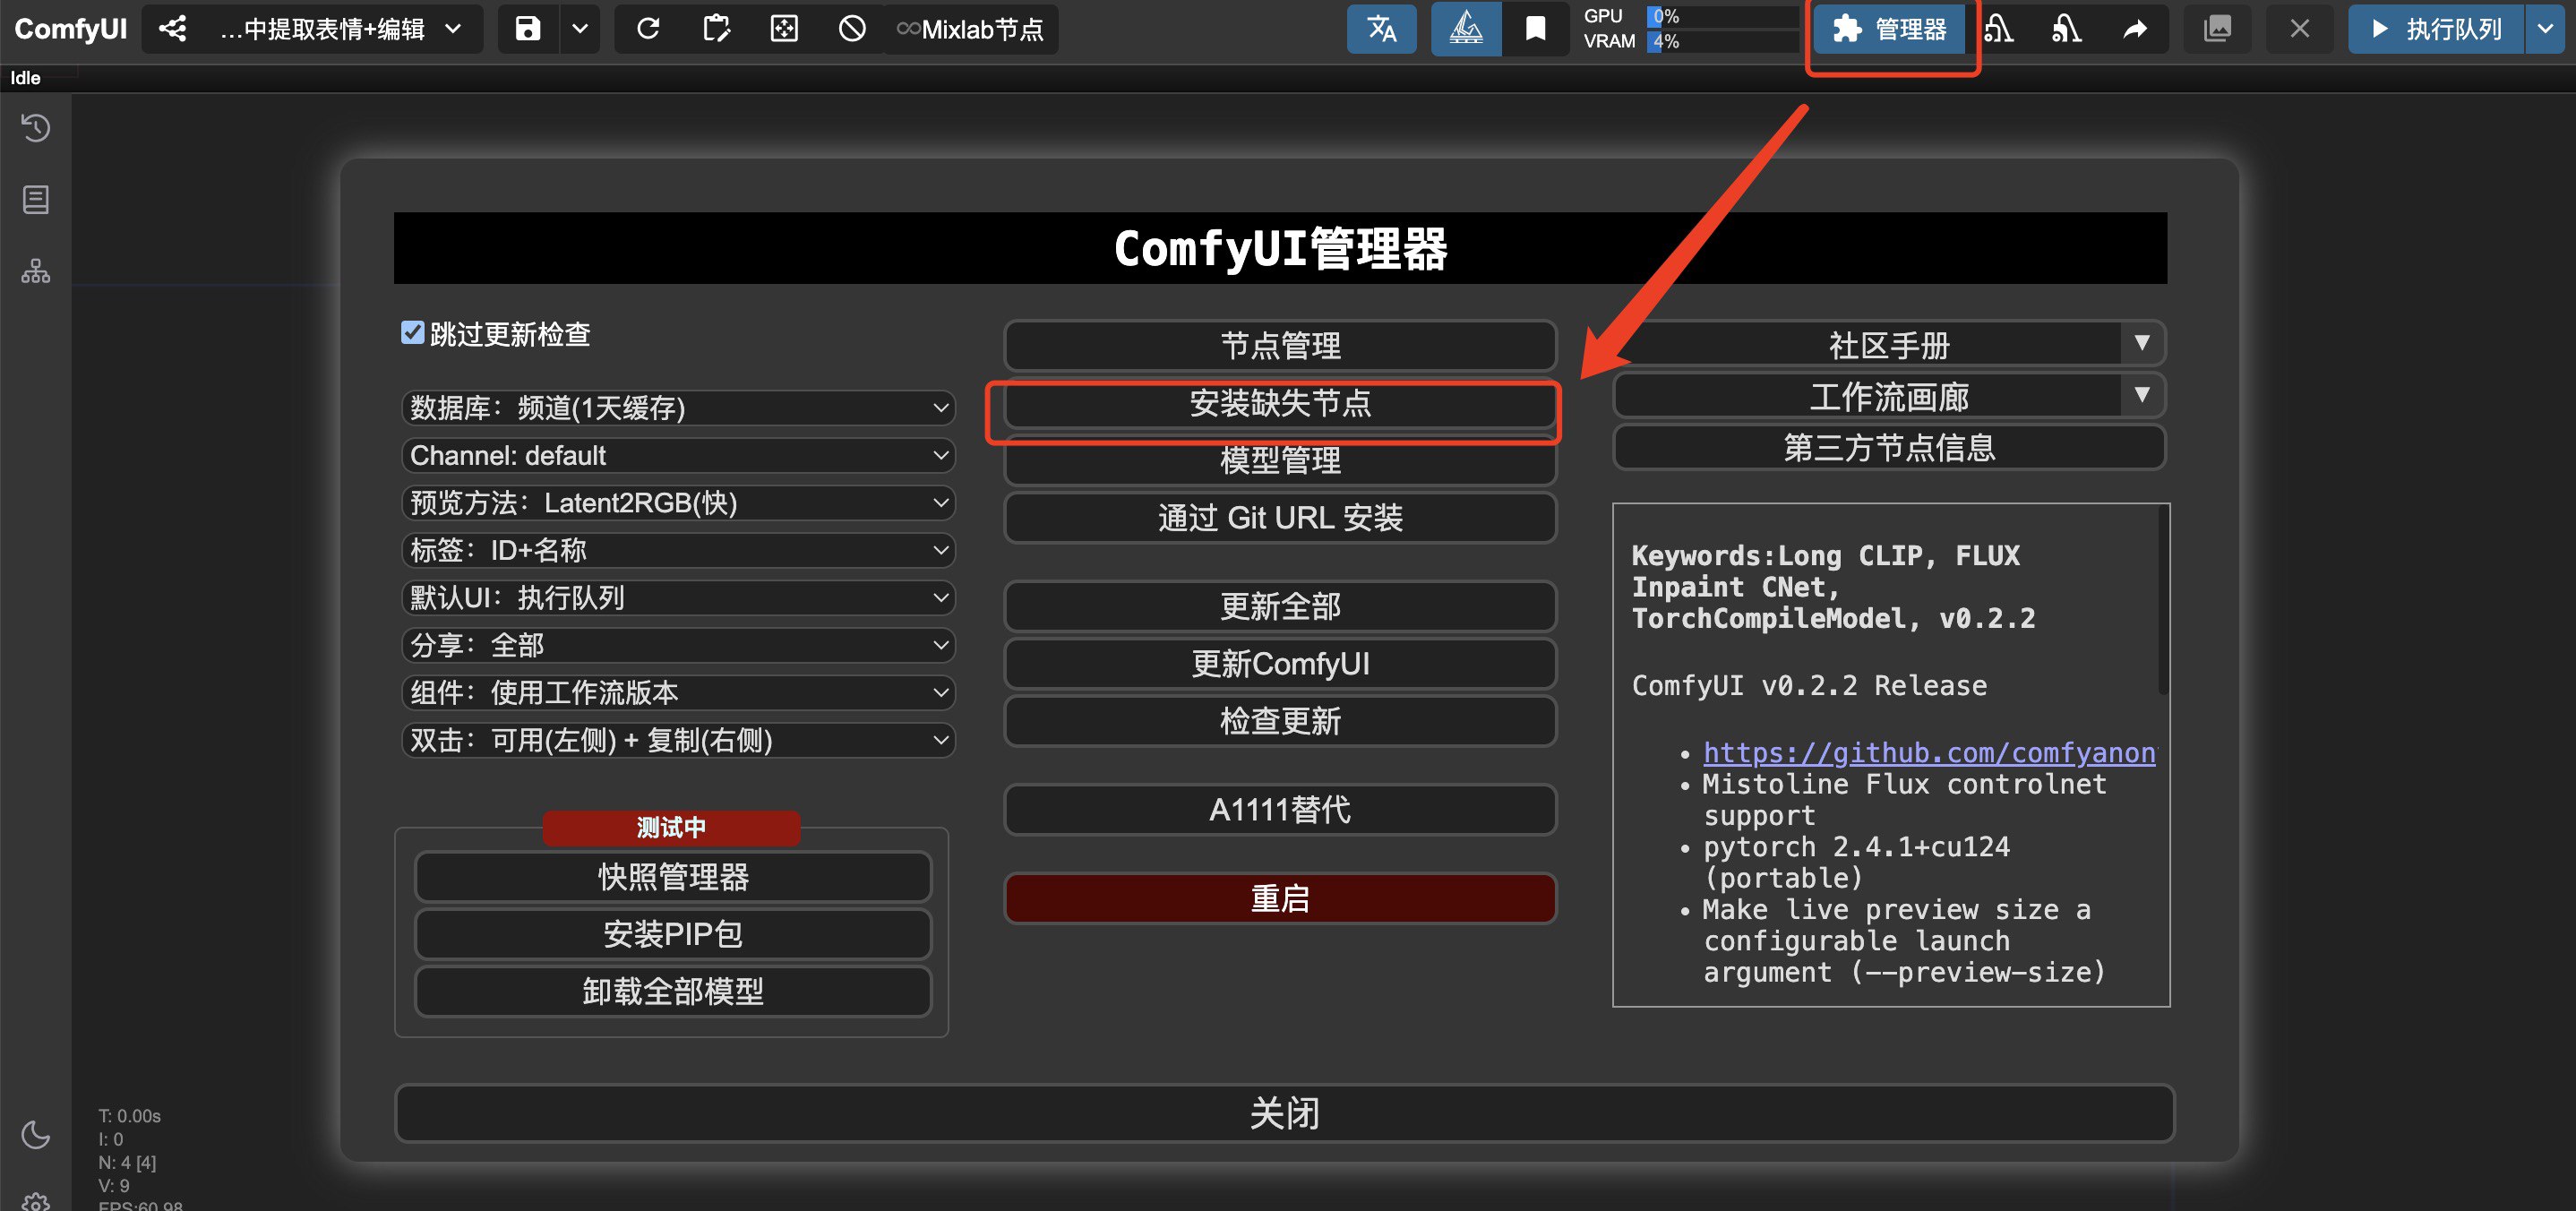This screenshot has width=2576, height=1211.
Task: Click the 第三方节点信息 button
Action: coord(1889,448)
